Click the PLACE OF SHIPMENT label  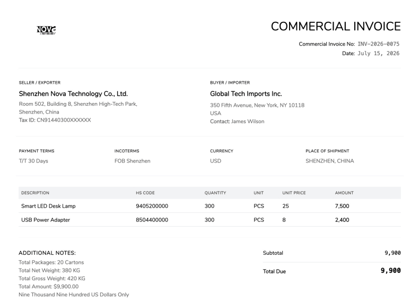327,151
